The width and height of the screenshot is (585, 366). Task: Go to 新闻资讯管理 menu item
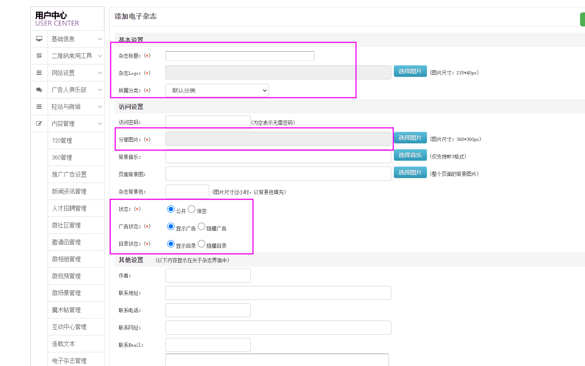(70, 191)
